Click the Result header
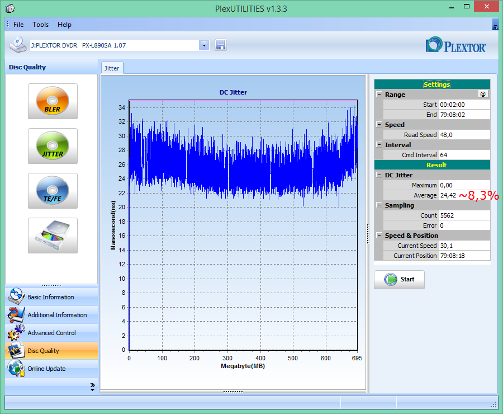The width and height of the screenshot is (503, 414). [432, 165]
